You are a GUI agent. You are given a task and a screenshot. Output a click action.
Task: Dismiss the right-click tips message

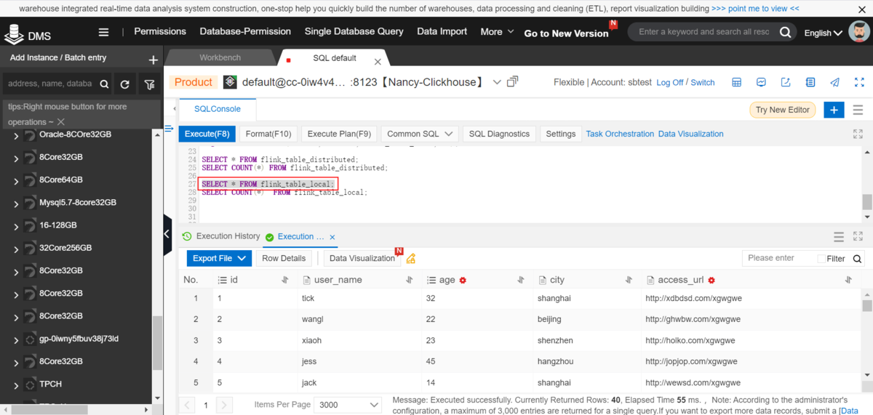pyautogui.click(x=61, y=122)
